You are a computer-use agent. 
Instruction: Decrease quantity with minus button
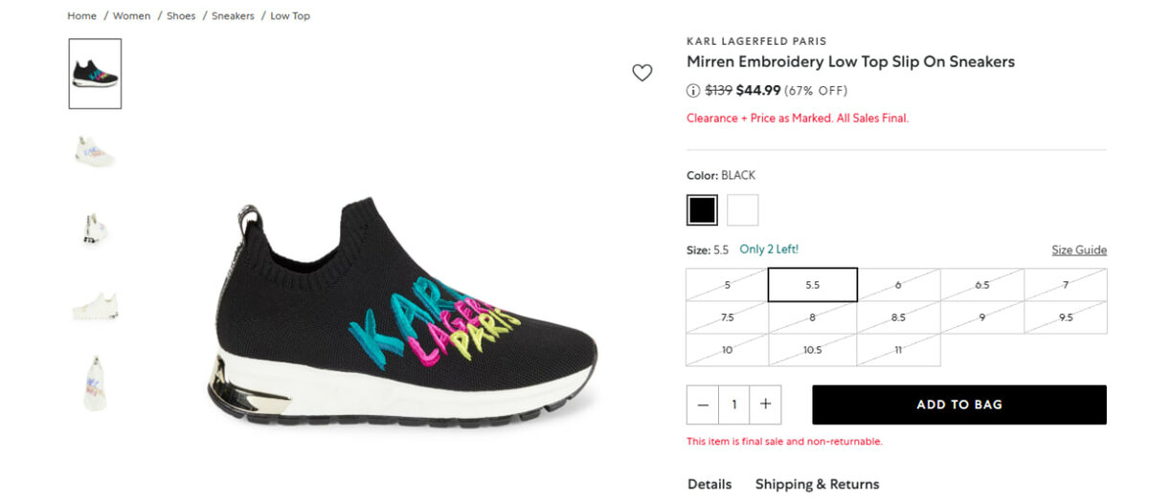click(703, 404)
